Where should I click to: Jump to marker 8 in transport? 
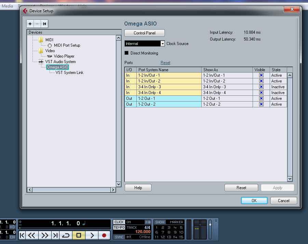click(x=169, y=232)
